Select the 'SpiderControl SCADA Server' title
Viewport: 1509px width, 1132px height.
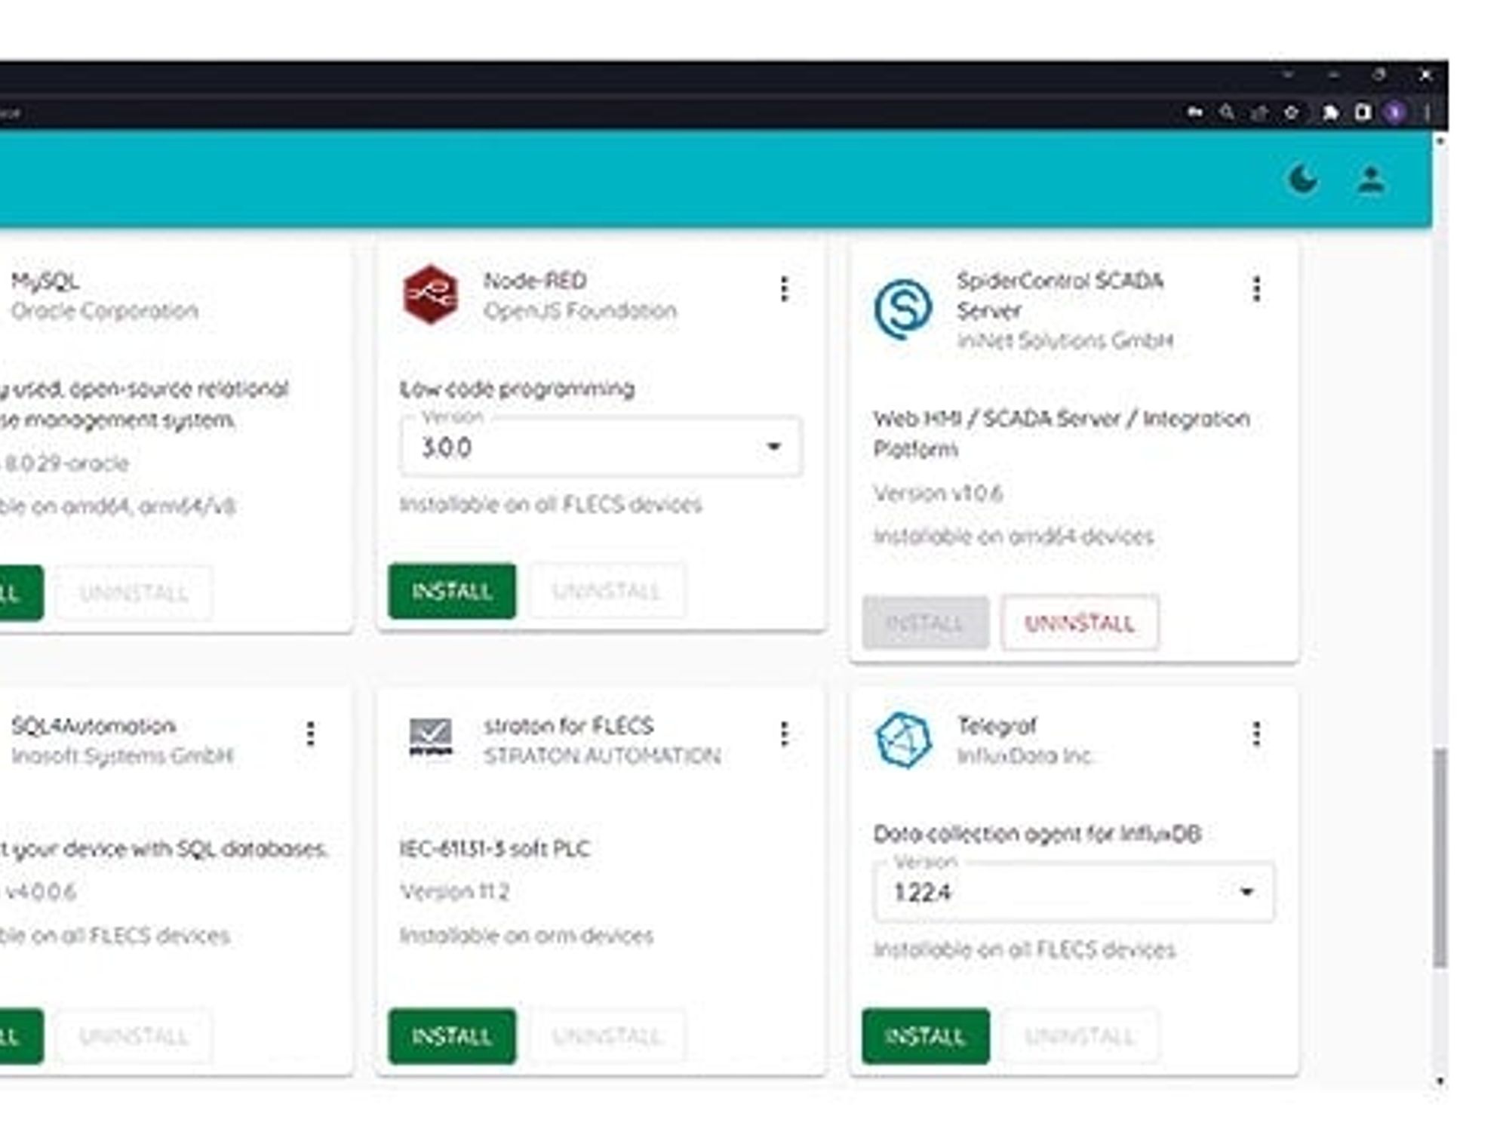click(x=1060, y=295)
